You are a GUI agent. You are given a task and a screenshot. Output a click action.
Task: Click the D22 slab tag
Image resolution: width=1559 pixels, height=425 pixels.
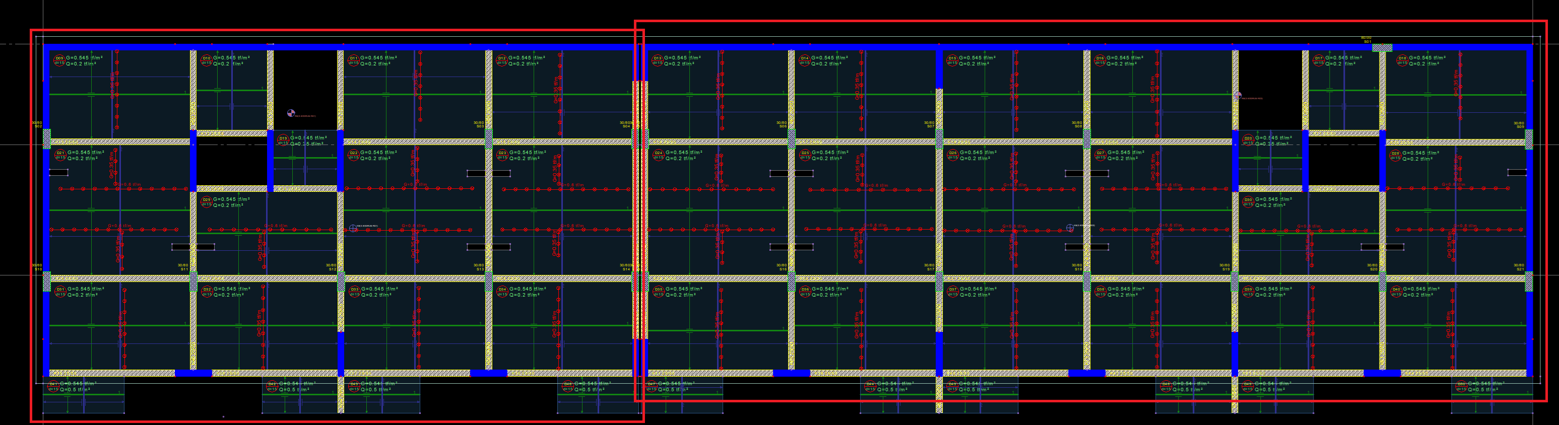point(354,154)
